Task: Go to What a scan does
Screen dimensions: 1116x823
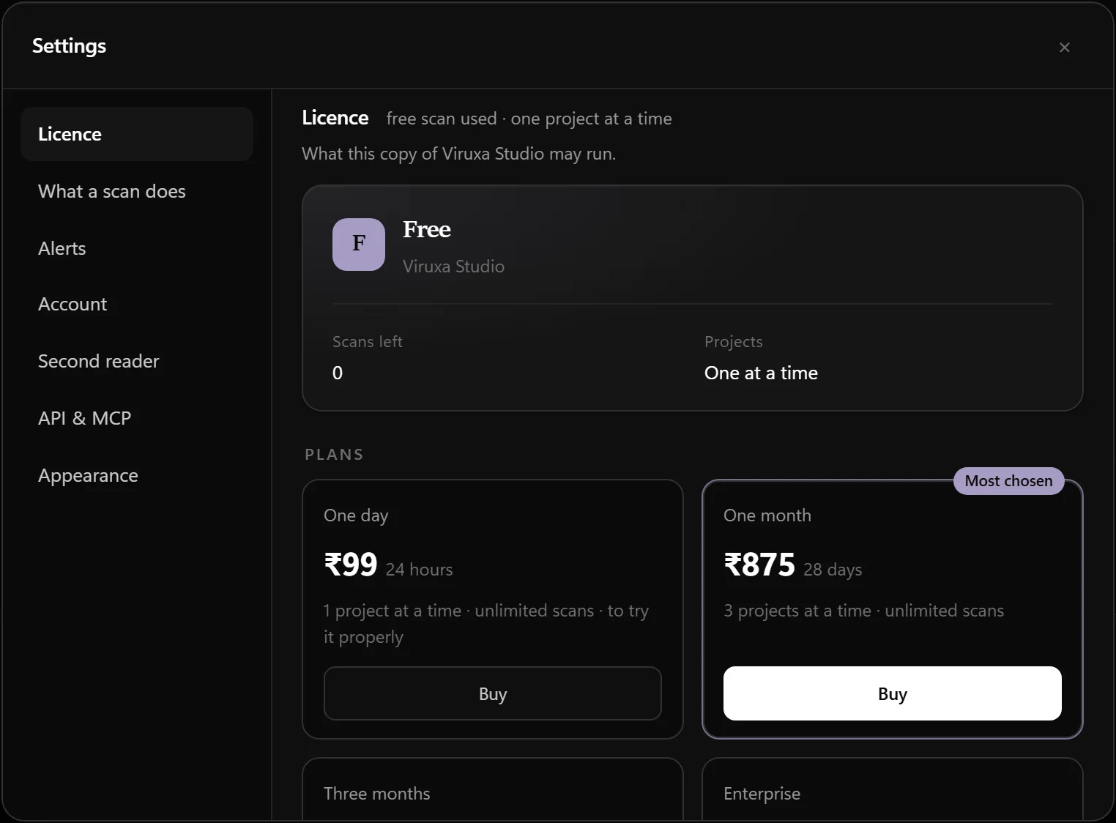Action: (x=137, y=191)
